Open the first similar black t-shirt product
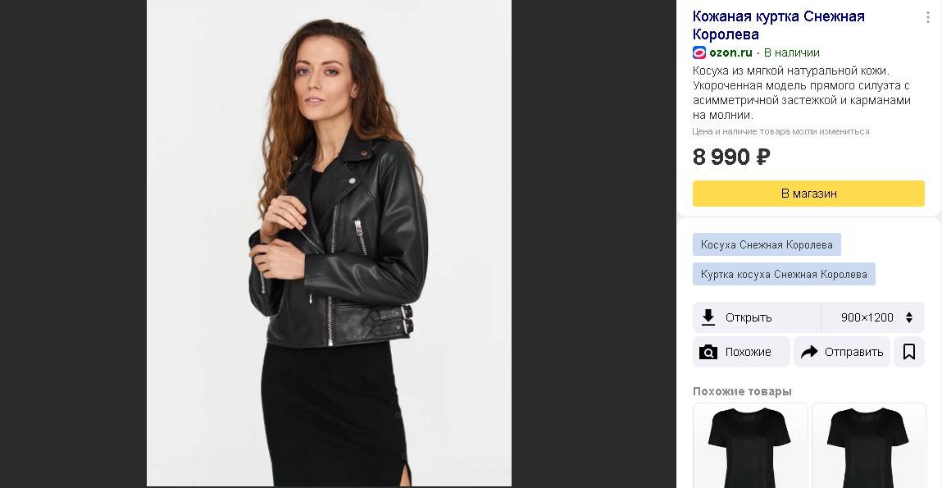Viewport: 942px width, 488px height. [x=750, y=446]
